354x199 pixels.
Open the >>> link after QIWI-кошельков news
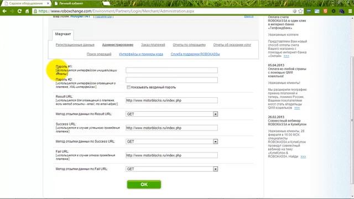pyautogui.click(x=297, y=108)
